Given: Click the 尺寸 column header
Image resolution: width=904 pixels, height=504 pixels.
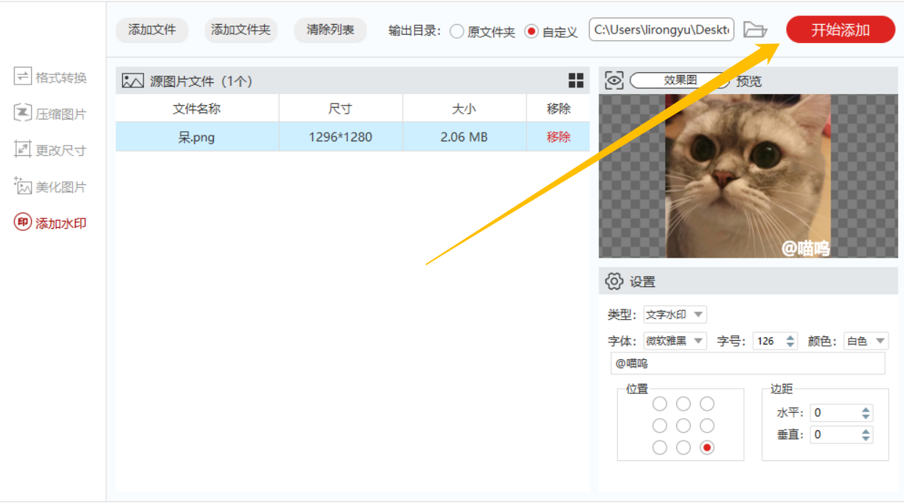Looking at the screenshot, I should [341, 109].
